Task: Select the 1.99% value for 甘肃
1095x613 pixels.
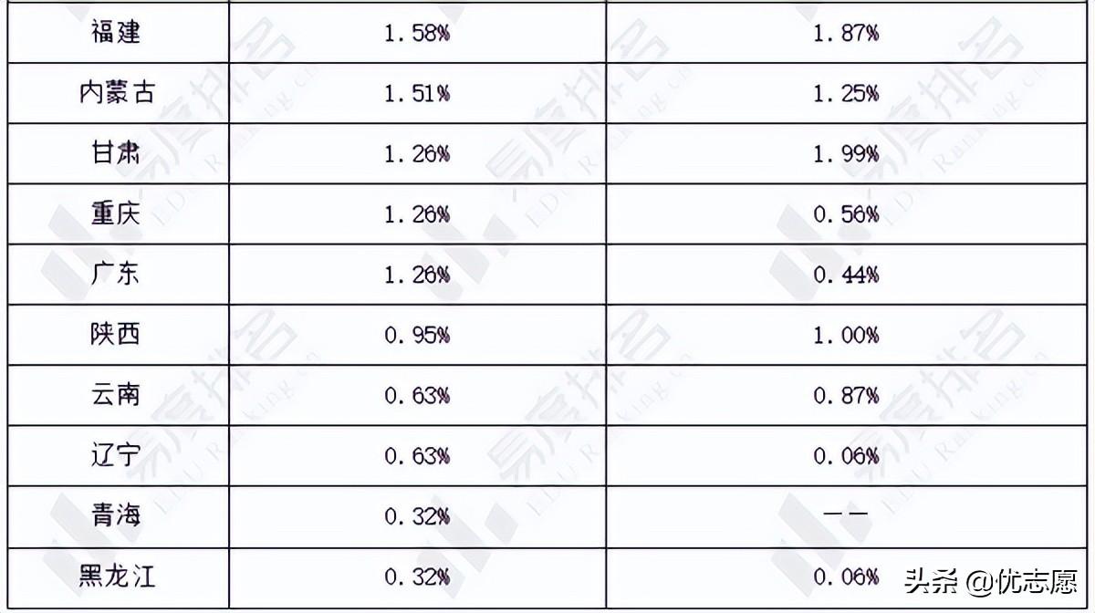Action: click(x=846, y=153)
